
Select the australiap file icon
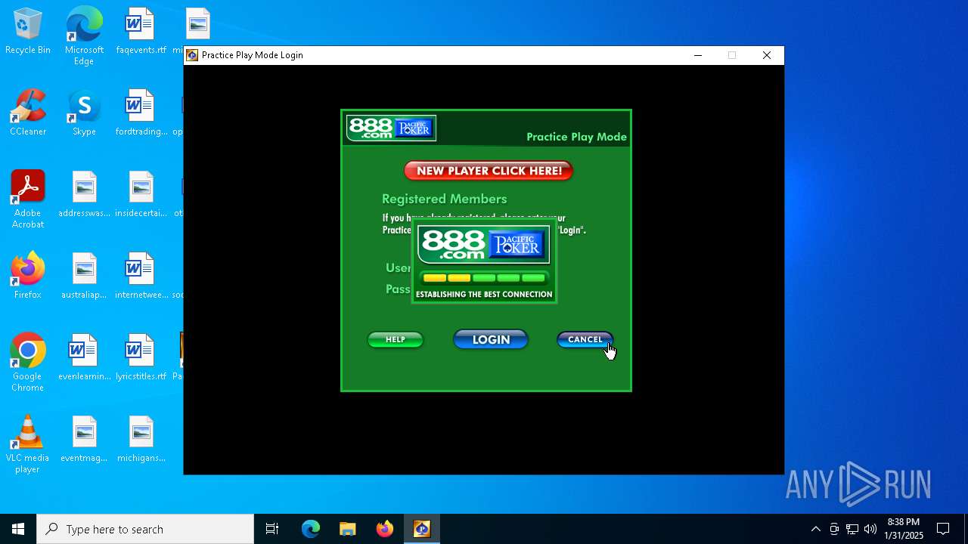click(84, 277)
